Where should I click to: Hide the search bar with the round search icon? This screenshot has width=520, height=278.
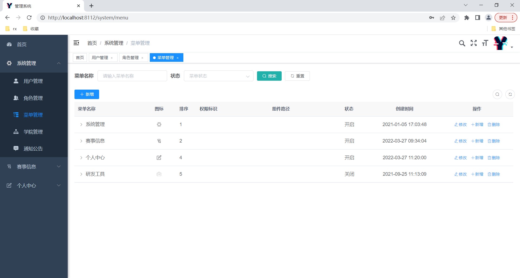(497, 94)
